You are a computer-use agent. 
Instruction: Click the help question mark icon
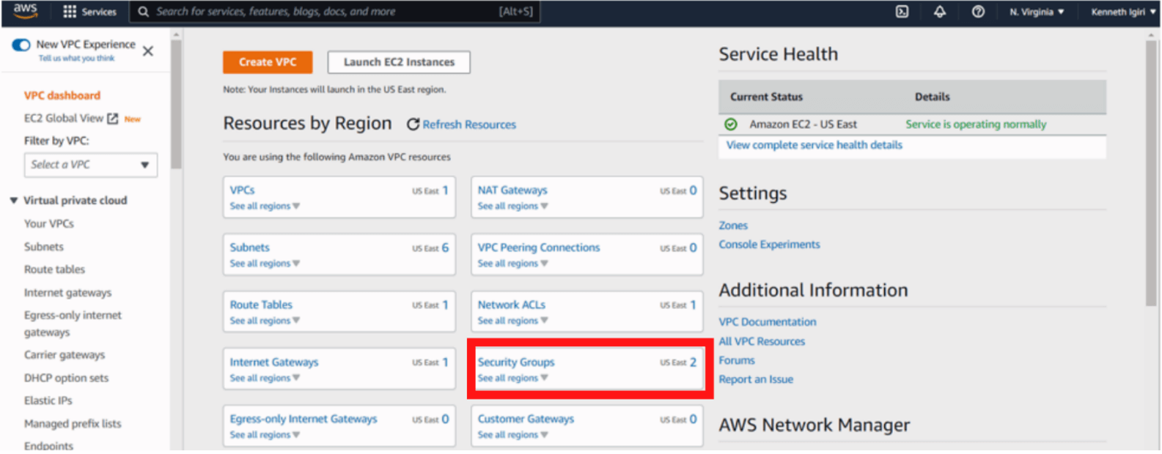[x=978, y=12]
